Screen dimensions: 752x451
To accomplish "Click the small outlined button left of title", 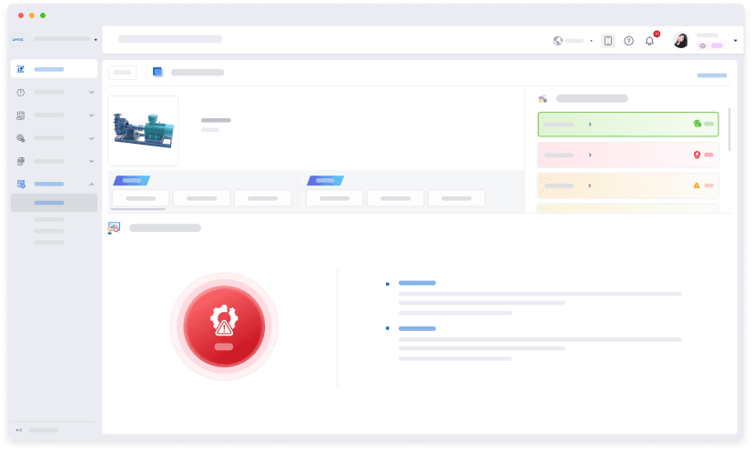I will pyautogui.click(x=123, y=72).
